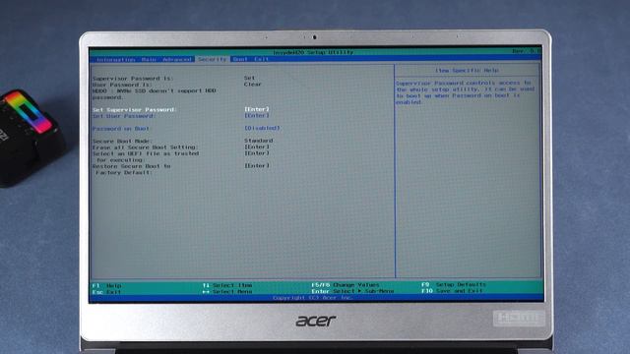The width and height of the screenshot is (630, 354).
Task: Click HDD NVMe SSD password notice
Action: pyautogui.click(x=155, y=94)
